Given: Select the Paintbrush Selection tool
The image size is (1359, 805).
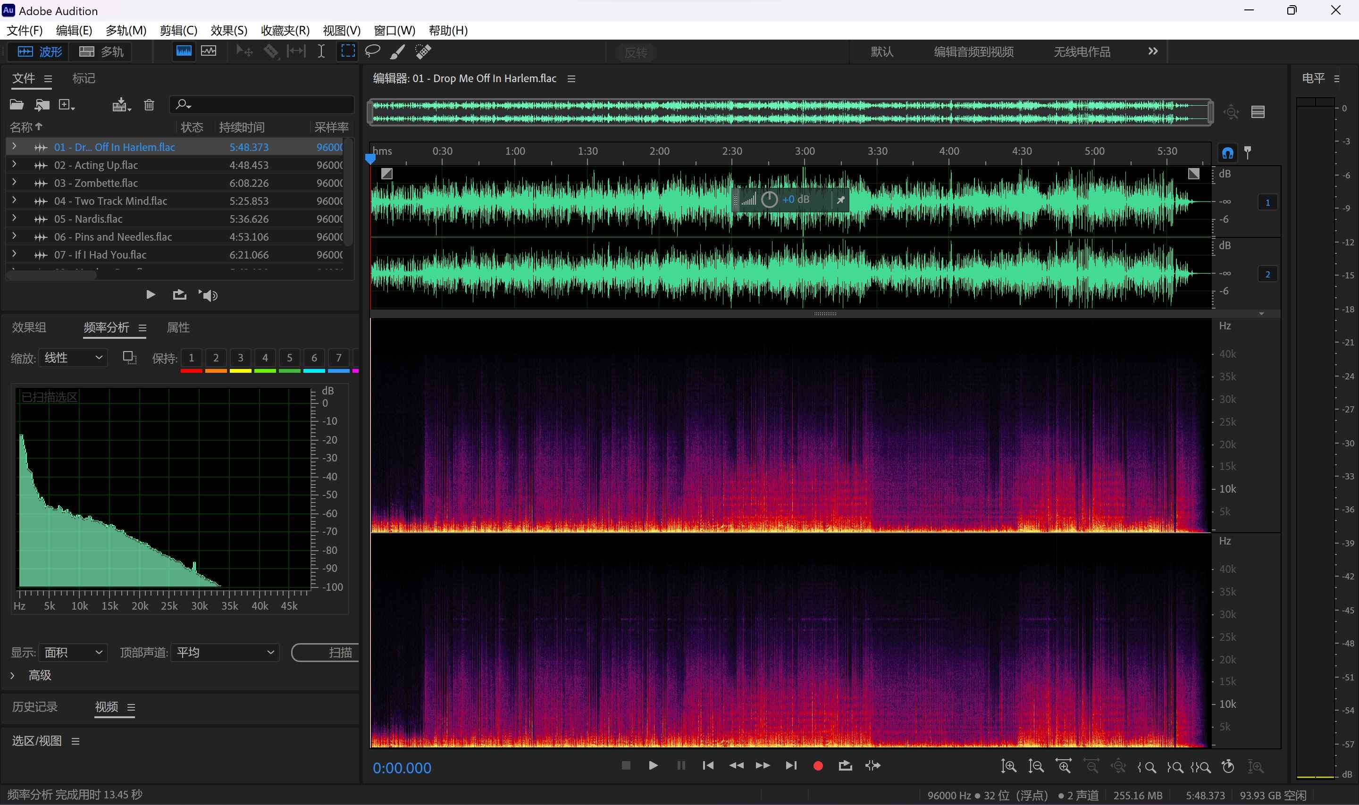Looking at the screenshot, I should [397, 51].
